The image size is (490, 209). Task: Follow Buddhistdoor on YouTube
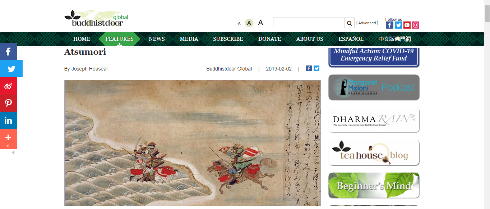(x=407, y=25)
